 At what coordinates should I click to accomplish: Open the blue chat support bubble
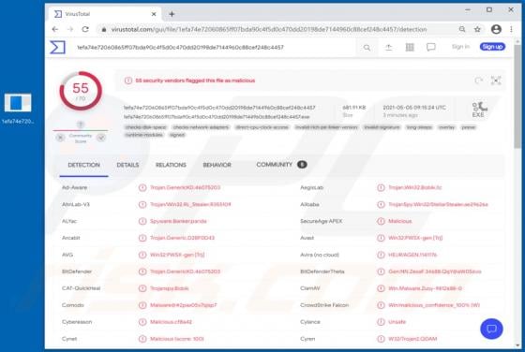pos(491,329)
